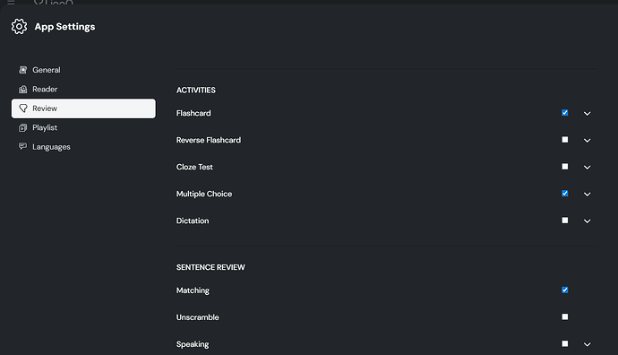Viewport: 618px width, 355px height.
Task: Enable the Cloze Test checkbox
Action: click(565, 167)
